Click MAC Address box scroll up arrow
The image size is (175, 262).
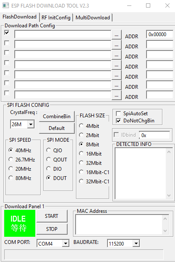[165, 219]
